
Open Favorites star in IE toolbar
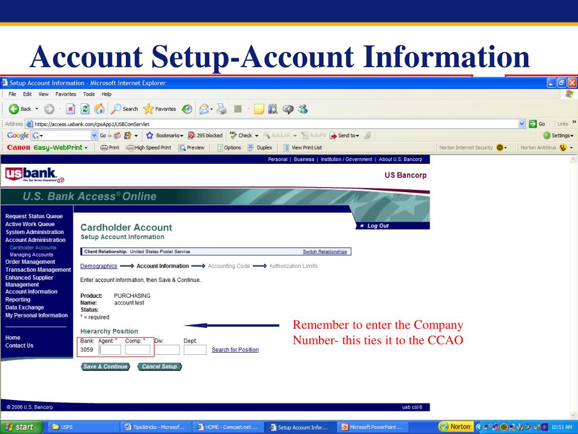159,109
